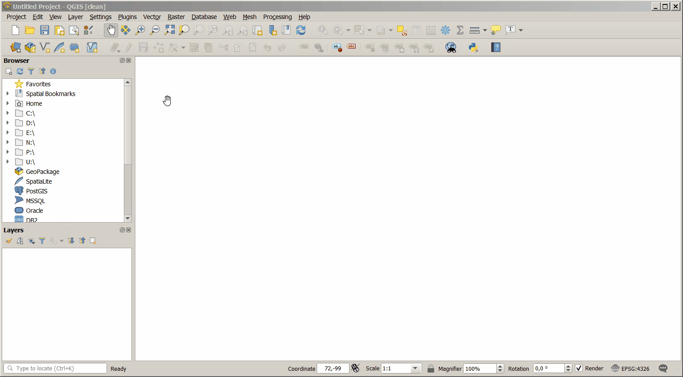The width and height of the screenshot is (683, 377).
Task: Select the Pan Map tool
Action: [111, 30]
